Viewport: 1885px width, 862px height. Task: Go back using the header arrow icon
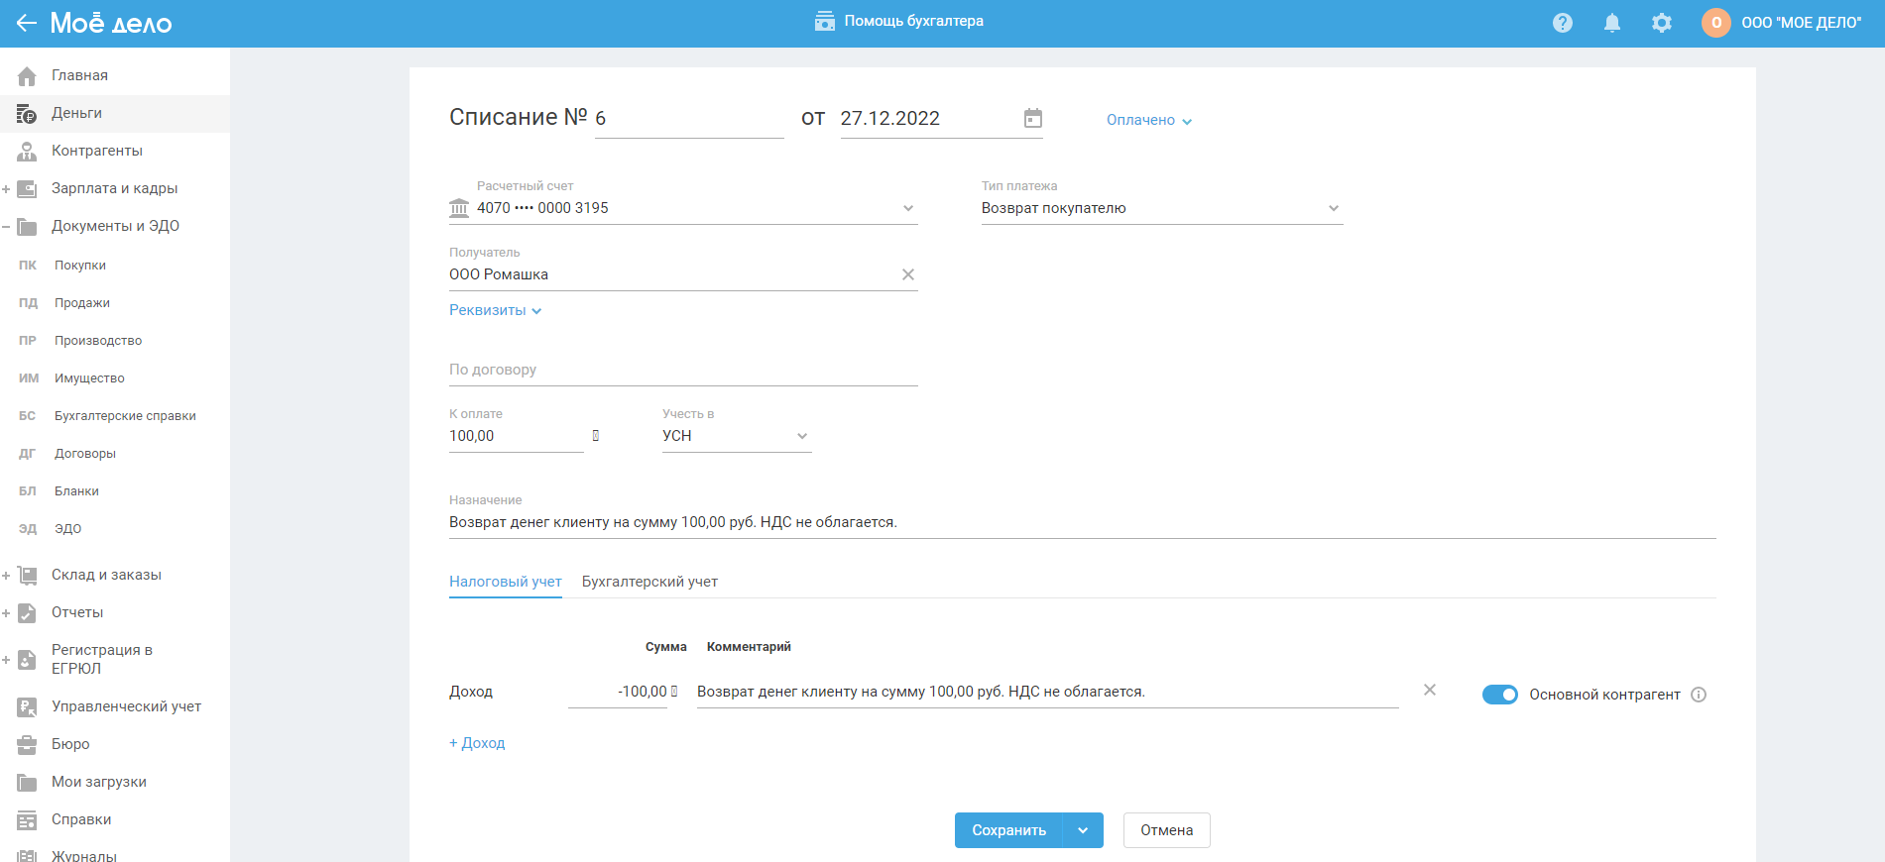pyautogui.click(x=26, y=23)
